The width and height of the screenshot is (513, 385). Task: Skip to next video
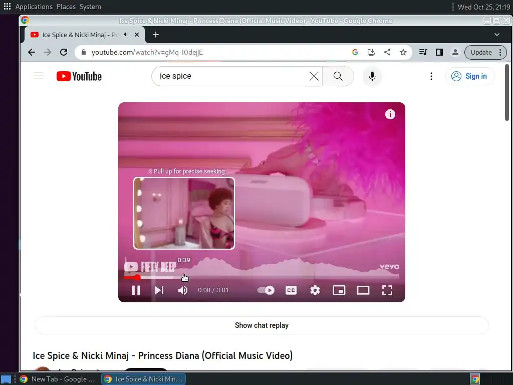pyautogui.click(x=159, y=290)
